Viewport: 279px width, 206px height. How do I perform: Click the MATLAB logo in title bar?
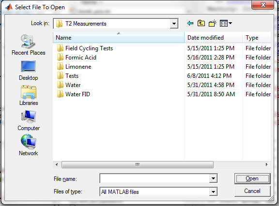9,7
